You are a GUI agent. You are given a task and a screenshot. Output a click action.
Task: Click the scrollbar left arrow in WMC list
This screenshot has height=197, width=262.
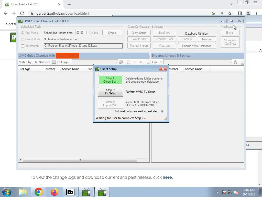point(20,160)
